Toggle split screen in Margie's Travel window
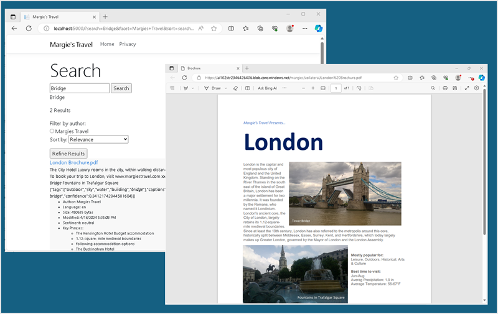 pyautogui.click(x=231, y=29)
